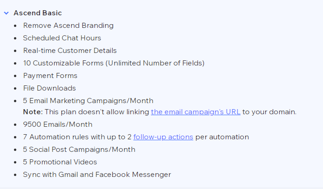This screenshot has width=323, height=189.
Task: Collapse the Ascend Basic section chevron
Action: coord(7,13)
